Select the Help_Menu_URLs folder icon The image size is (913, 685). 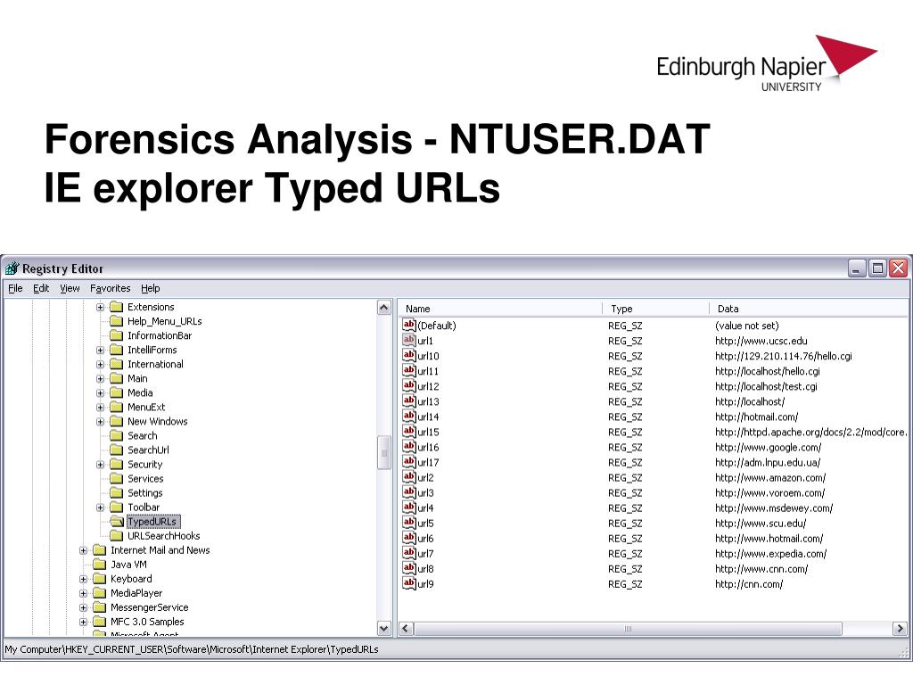click(x=117, y=321)
